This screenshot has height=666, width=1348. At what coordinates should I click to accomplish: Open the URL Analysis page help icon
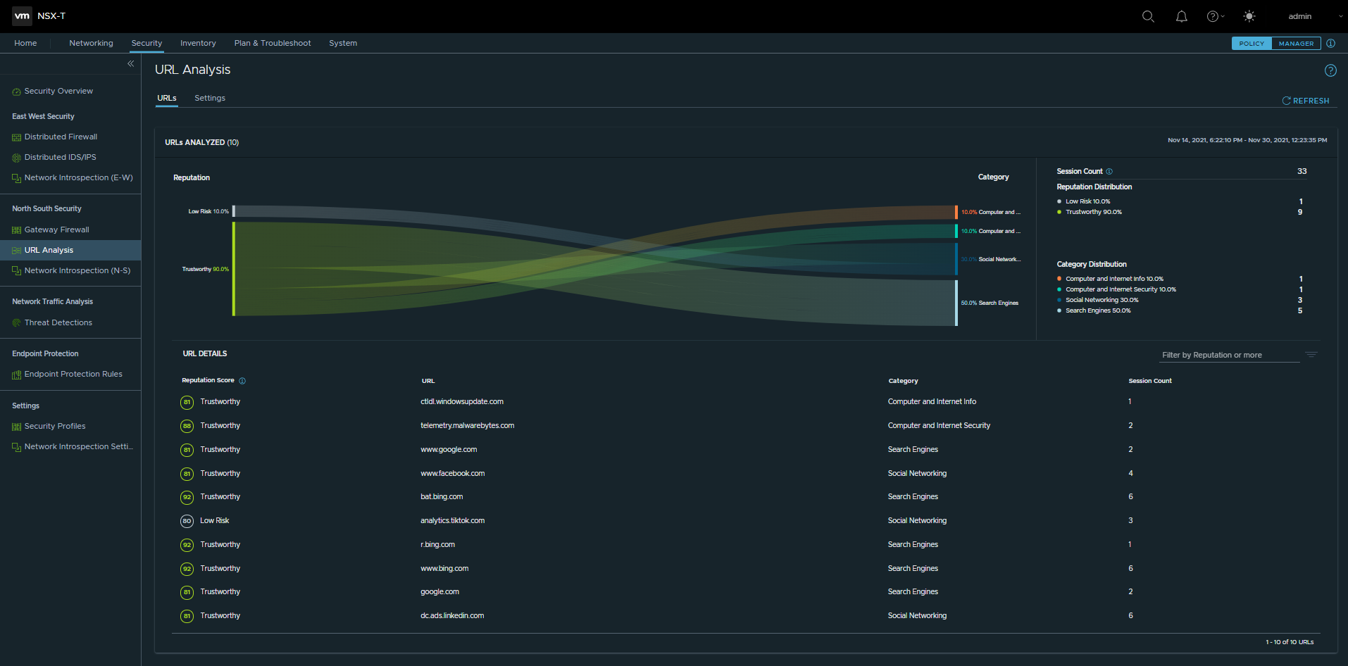1330,70
